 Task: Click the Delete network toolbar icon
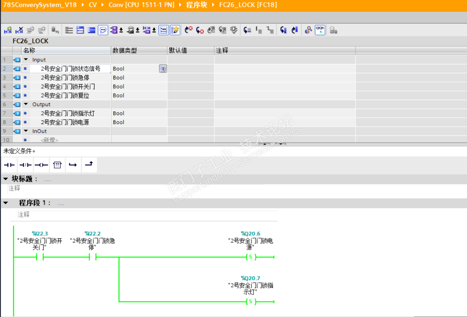click(x=19, y=30)
